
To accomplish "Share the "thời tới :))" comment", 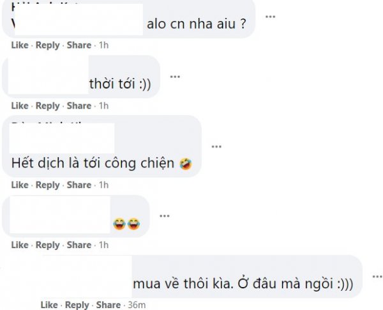I will pos(79,105).
